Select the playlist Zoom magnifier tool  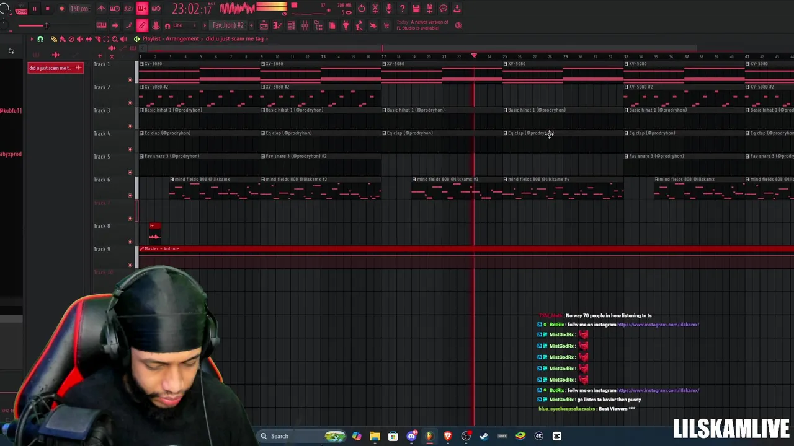pos(115,38)
